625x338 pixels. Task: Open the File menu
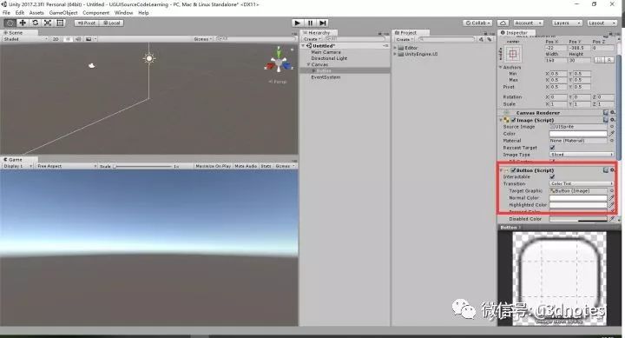coord(6,13)
